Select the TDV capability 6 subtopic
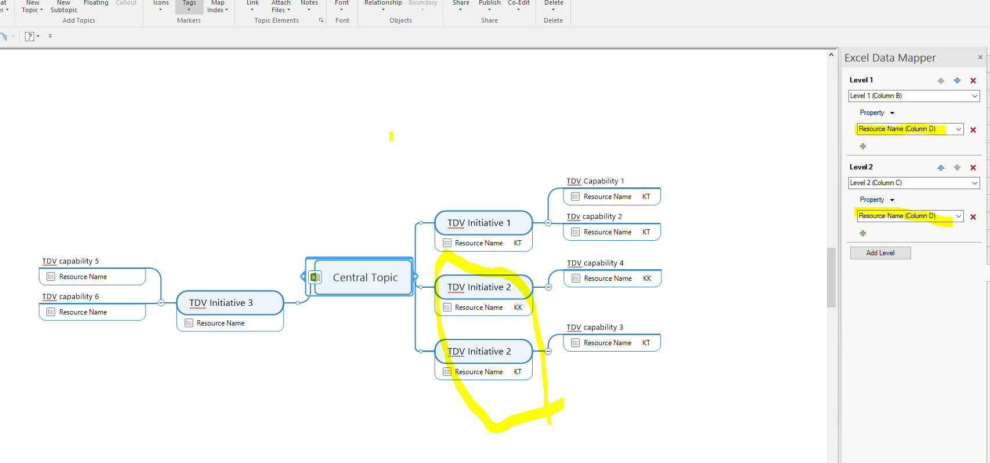The height and width of the screenshot is (463, 990). click(70, 296)
